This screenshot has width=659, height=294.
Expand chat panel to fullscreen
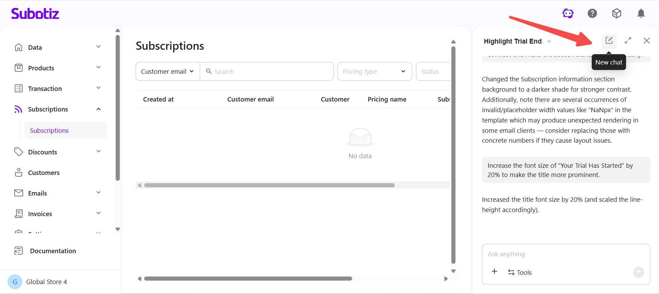(628, 40)
